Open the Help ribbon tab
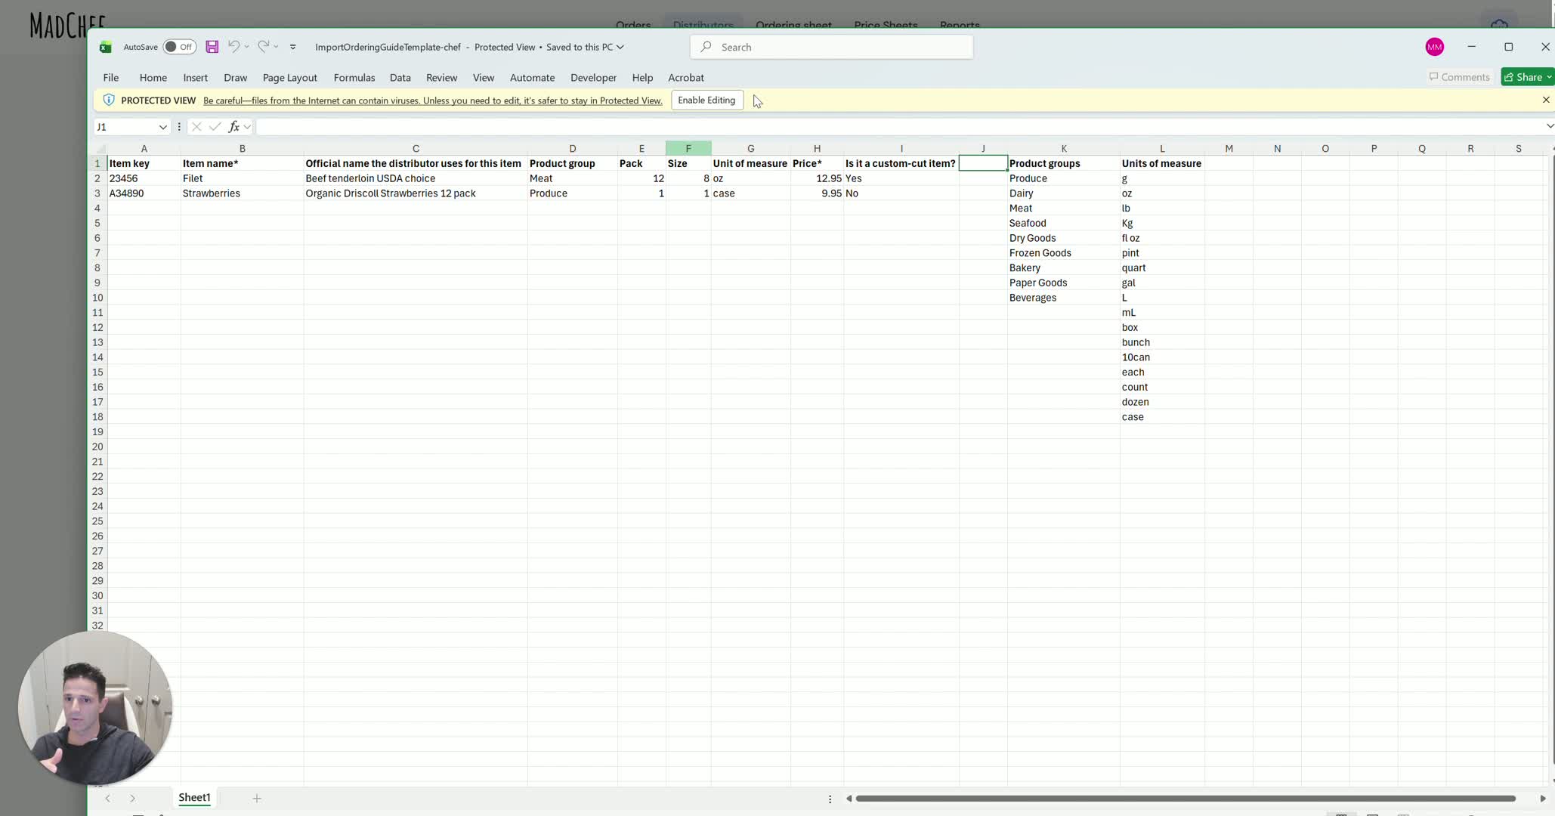The image size is (1555, 816). click(x=642, y=78)
